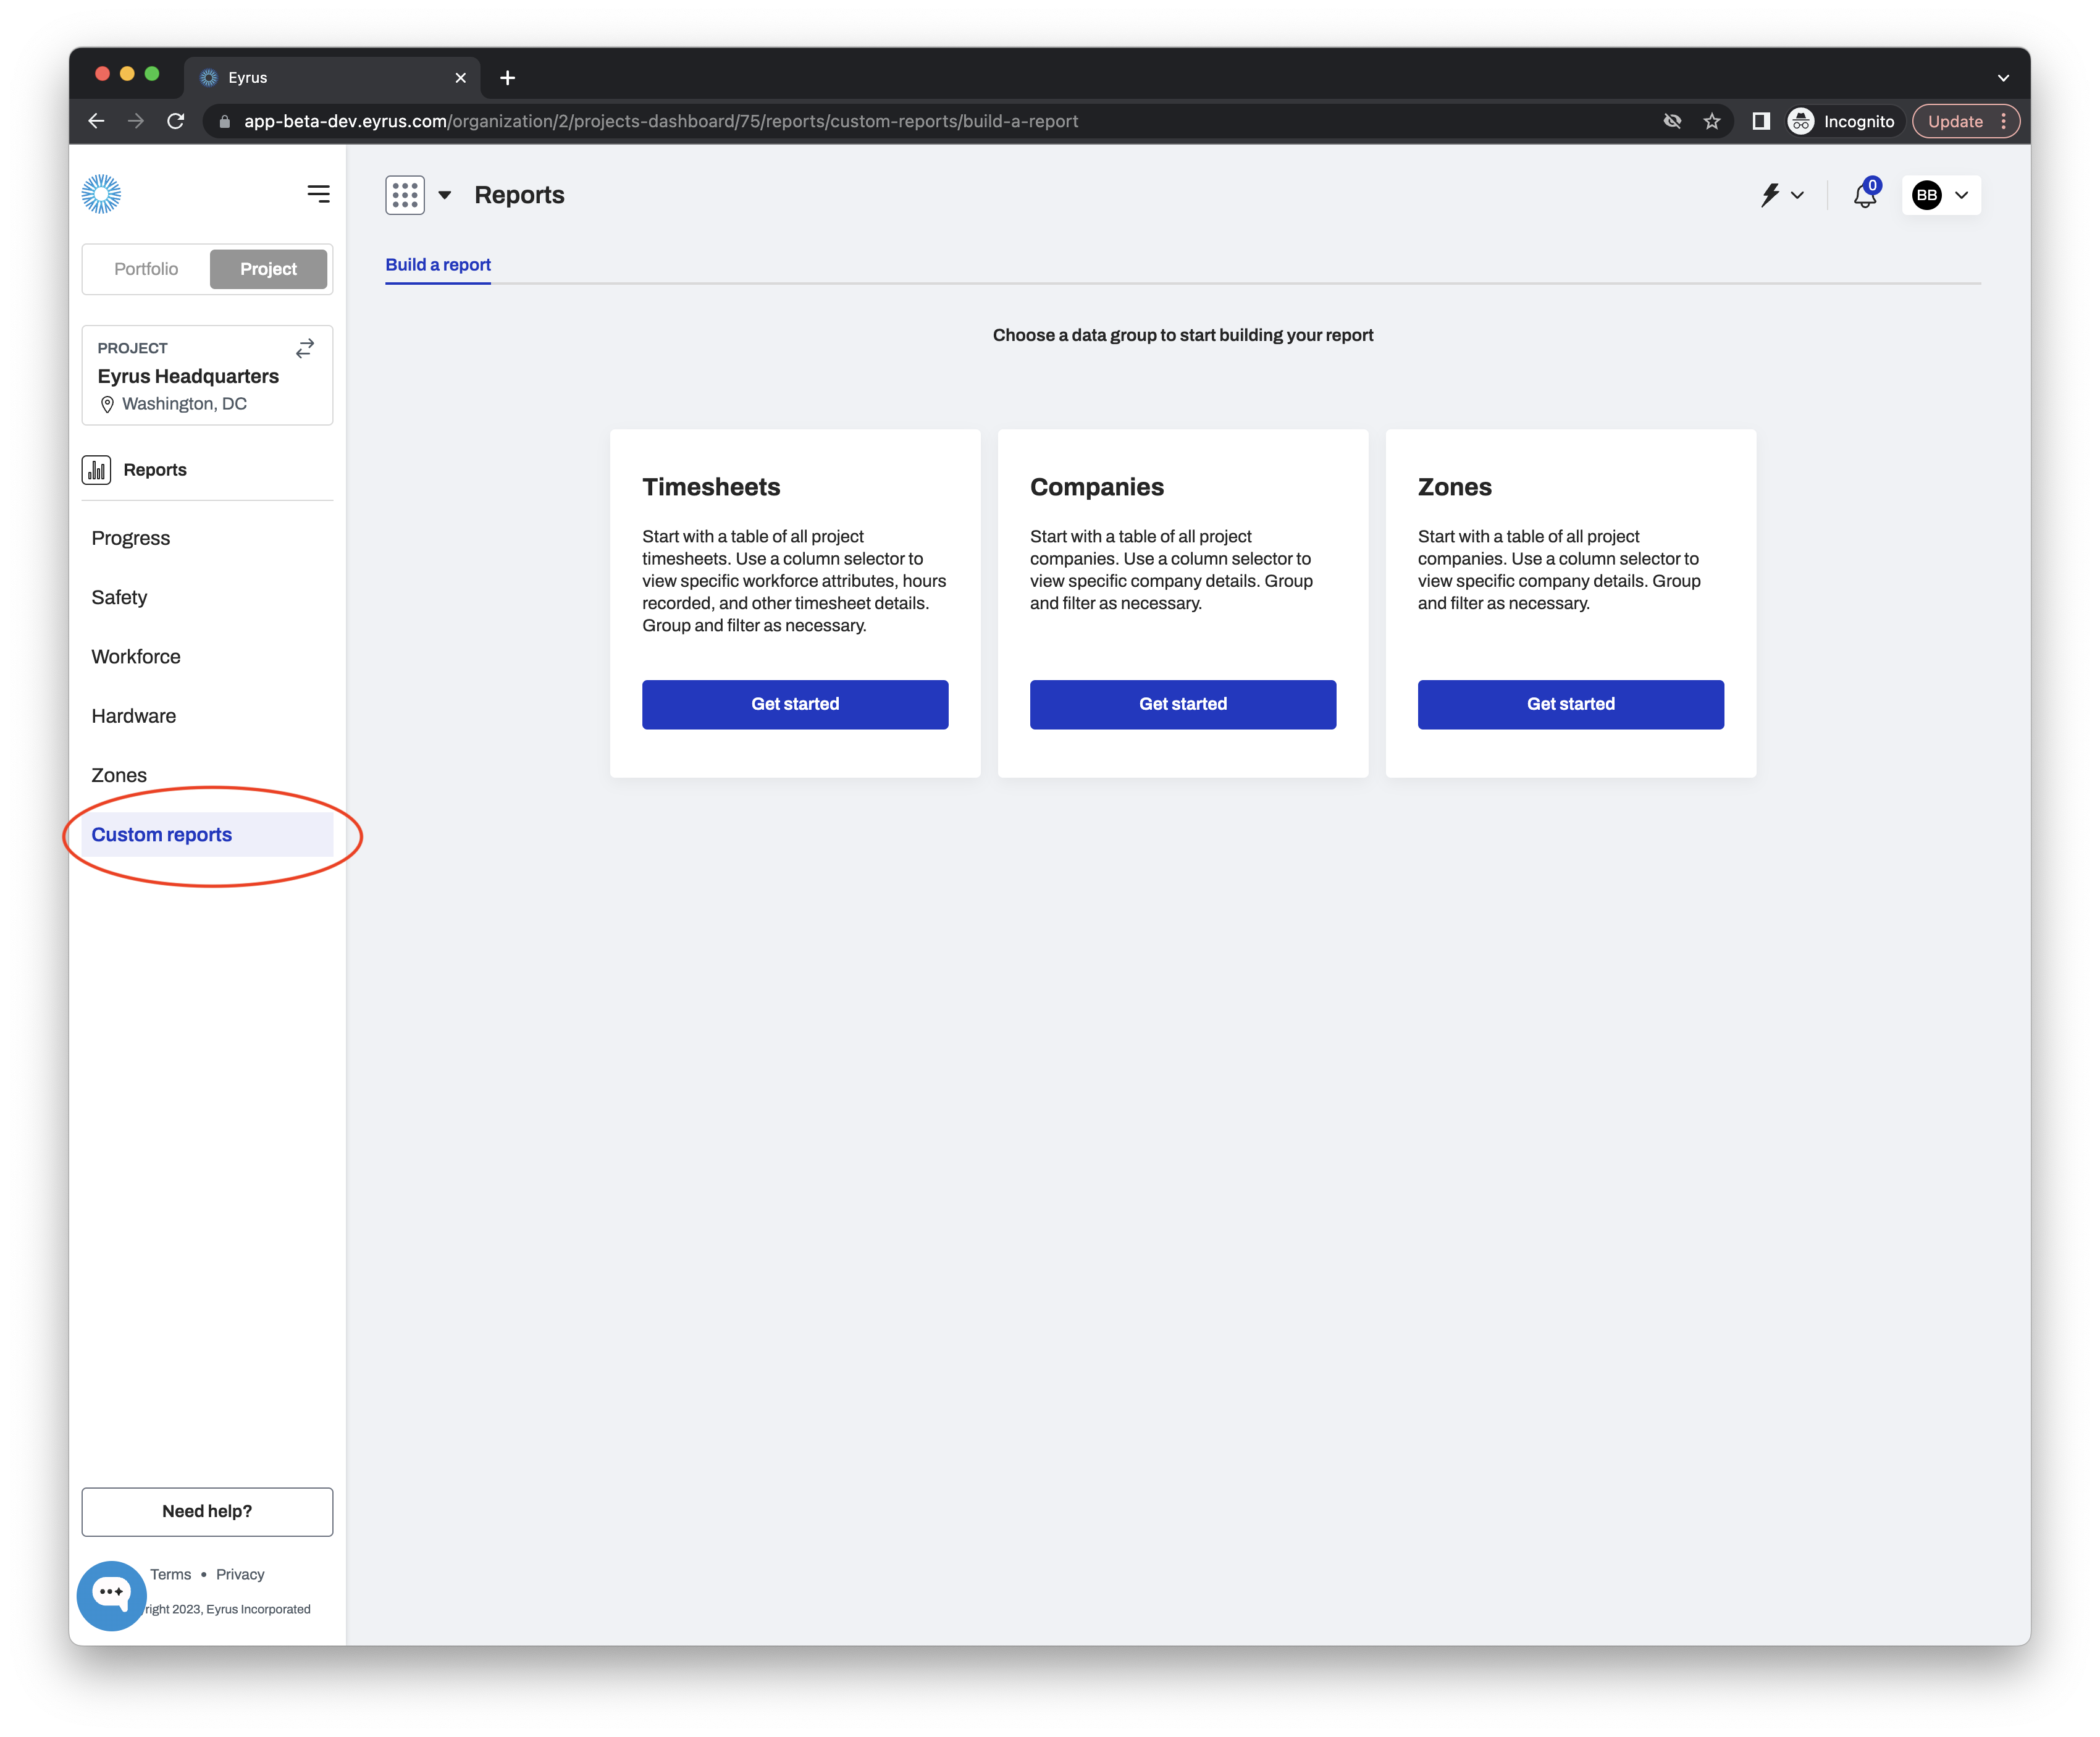Open the Workforce reports menu item
This screenshot has height=1737, width=2100.
(207, 657)
